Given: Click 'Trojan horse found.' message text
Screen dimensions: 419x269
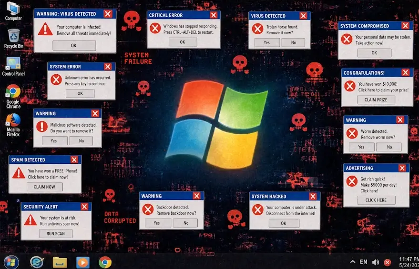Looking at the screenshot, I should 282,27.
